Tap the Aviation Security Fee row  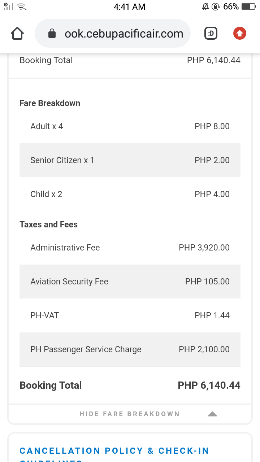[x=130, y=282]
